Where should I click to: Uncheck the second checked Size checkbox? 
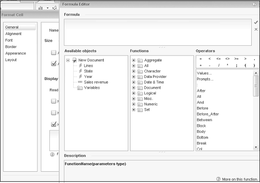click(54, 64)
